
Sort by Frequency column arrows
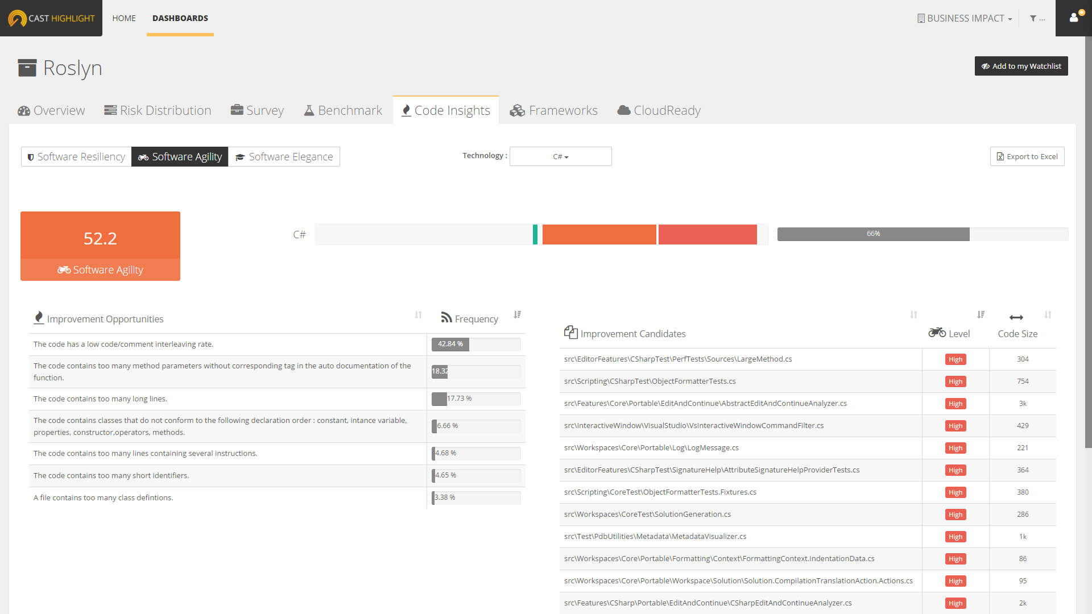(x=517, y=315)
